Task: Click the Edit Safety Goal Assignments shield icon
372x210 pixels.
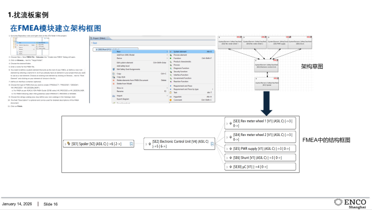Action: click(113, 69)
